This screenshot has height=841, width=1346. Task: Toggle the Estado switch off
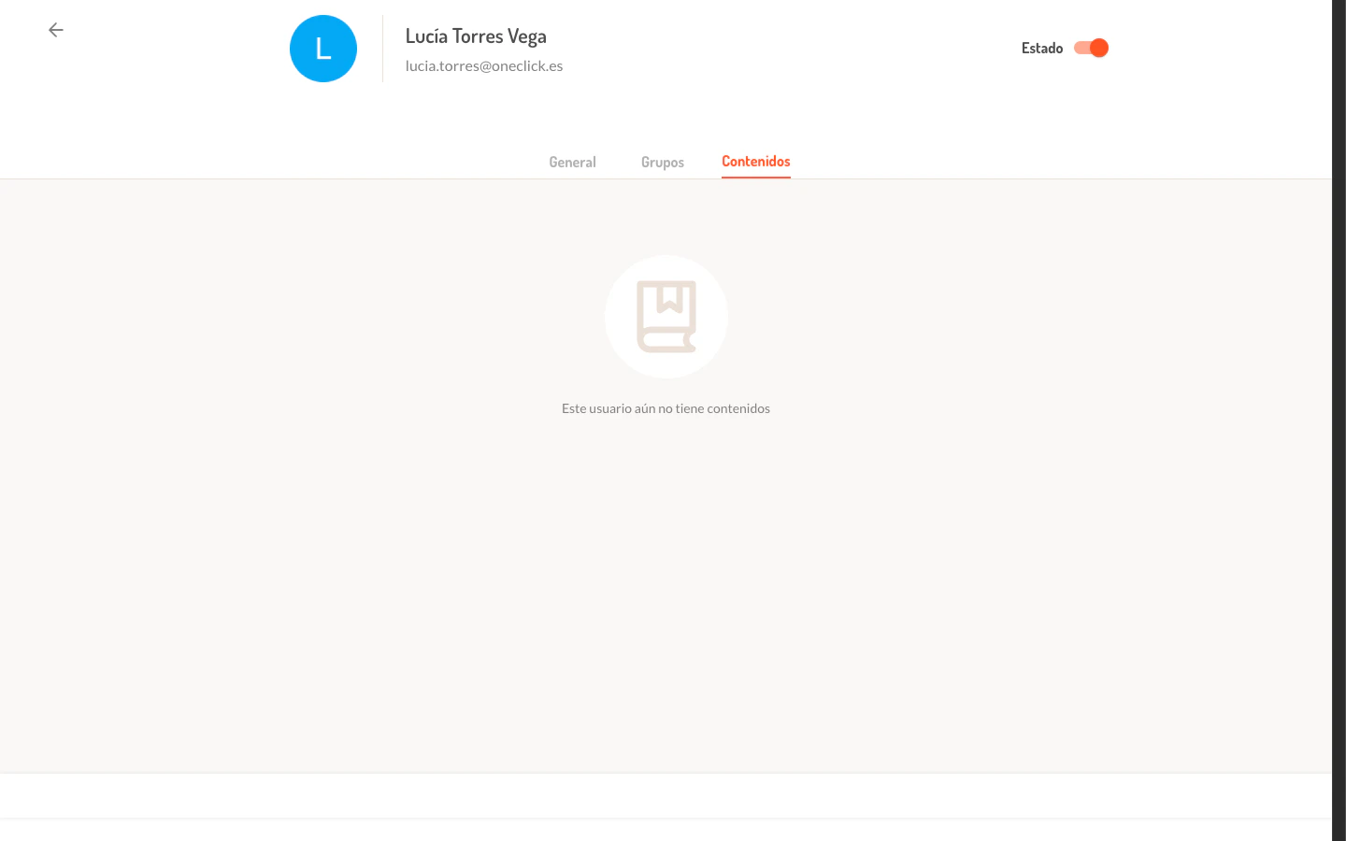[x=1091, y=48]
